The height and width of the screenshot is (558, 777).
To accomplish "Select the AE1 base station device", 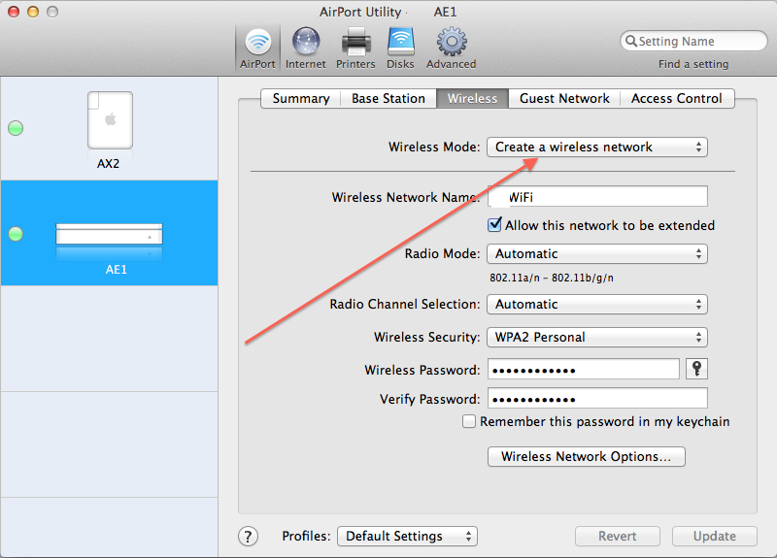I will click(109, 233).
